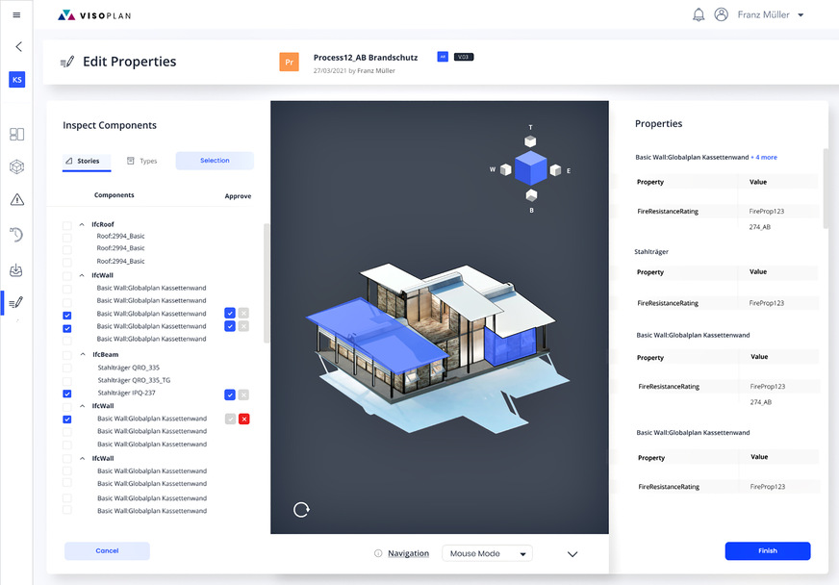The image size is (839, 585).
Task: Switch to the Types tab
Action: 142,161
